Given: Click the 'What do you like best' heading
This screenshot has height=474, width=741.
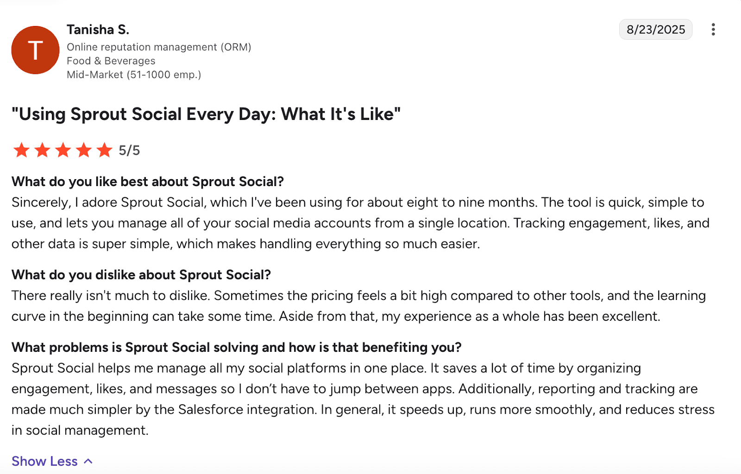Looking at the screenshot, I should tap(148, 181).
